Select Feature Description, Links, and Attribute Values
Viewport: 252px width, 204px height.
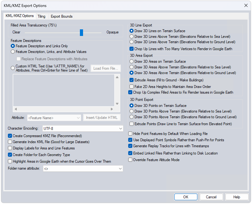pyautogui.click(x=13, y=52)
